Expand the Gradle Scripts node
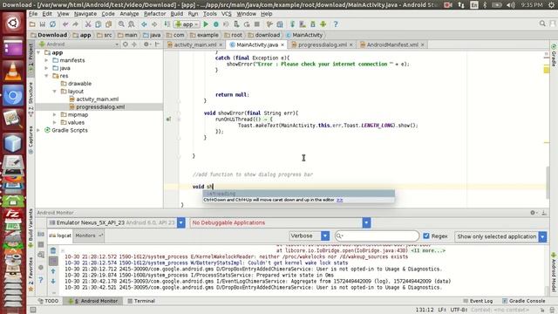The image size is (558, 314). click(38, 130)
